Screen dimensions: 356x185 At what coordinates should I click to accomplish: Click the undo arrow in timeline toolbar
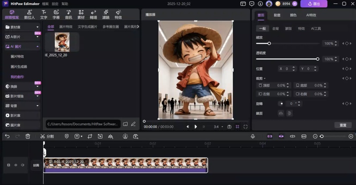pyautogui.click(x=7, y=136)
